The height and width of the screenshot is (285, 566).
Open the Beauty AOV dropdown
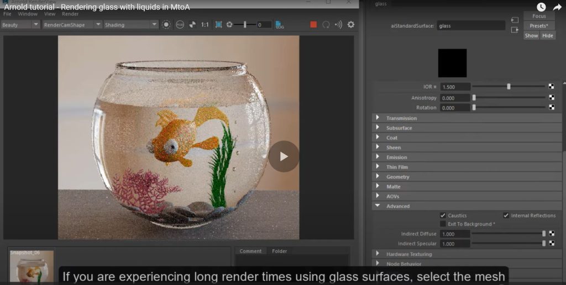[x=20, y=25]
